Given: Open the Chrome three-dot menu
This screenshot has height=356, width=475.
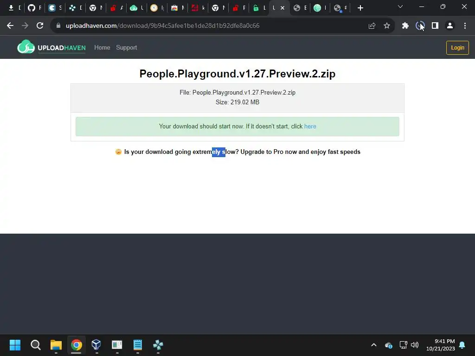Looking at the screenshot, I should point(465,26).
